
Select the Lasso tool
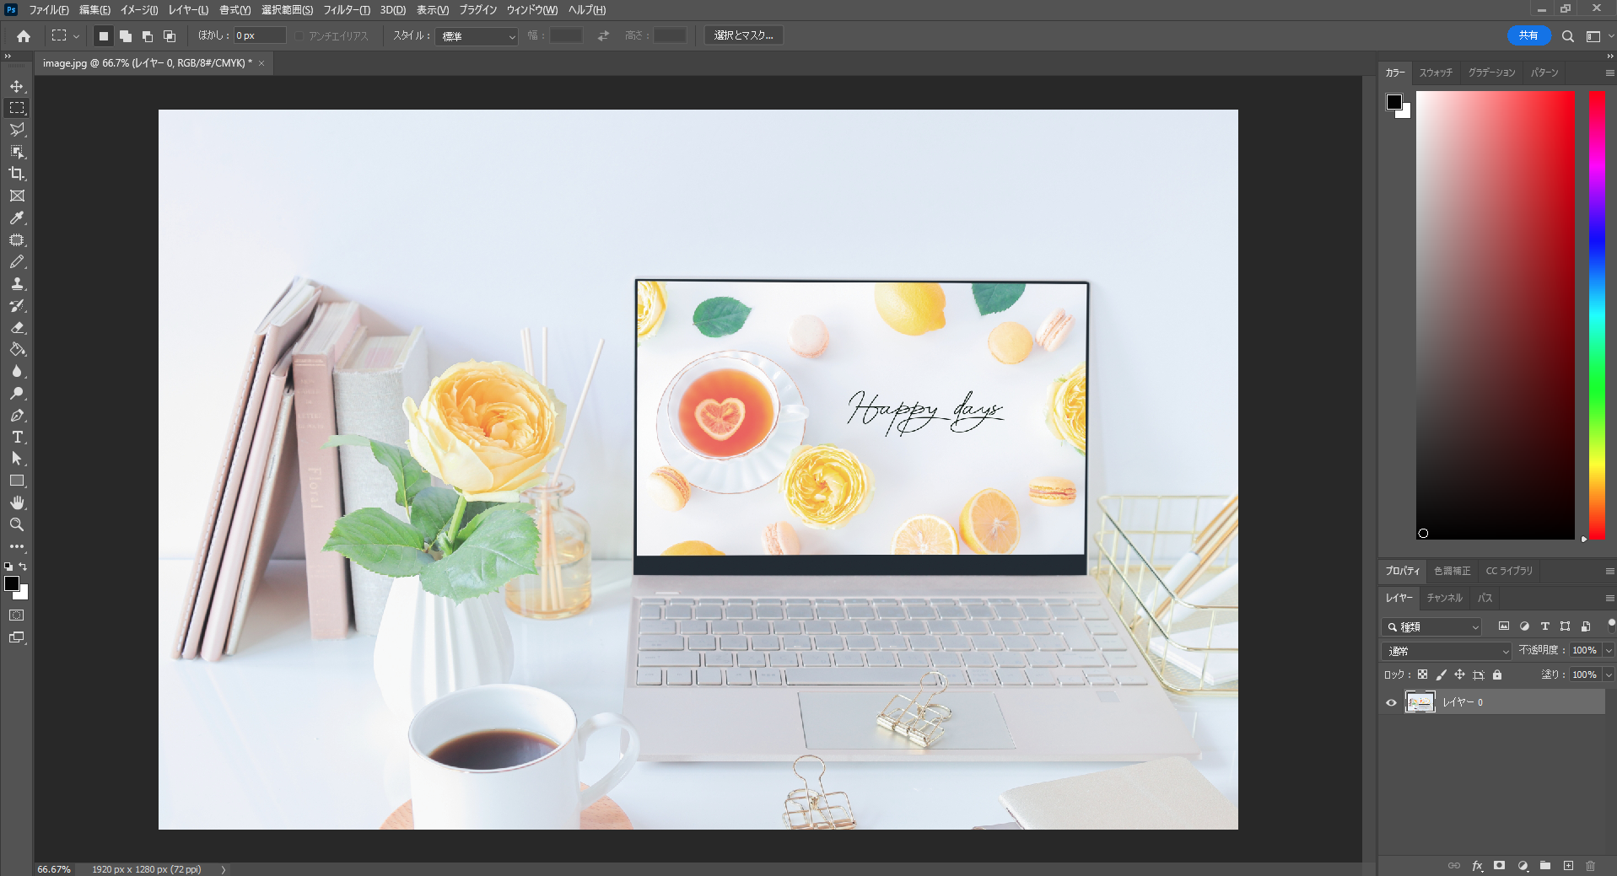(x=17, y=130)
